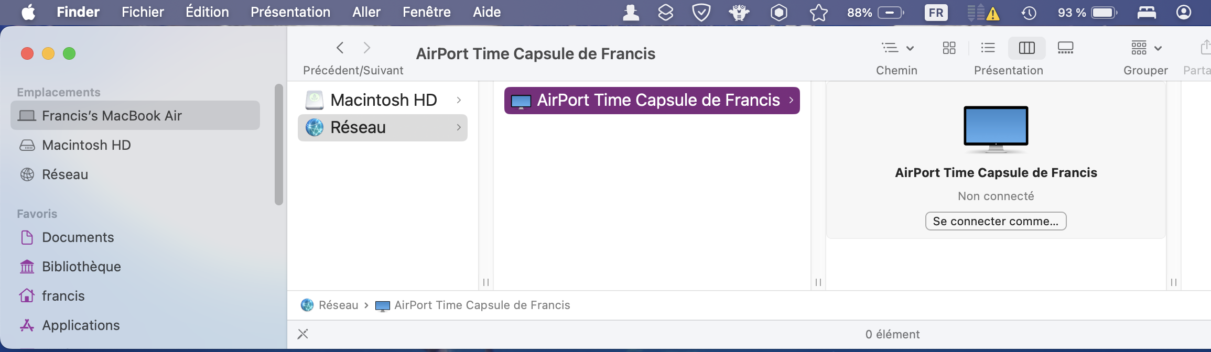
Task: Click the Se connecter comme... button
Action: click(996, 221)
